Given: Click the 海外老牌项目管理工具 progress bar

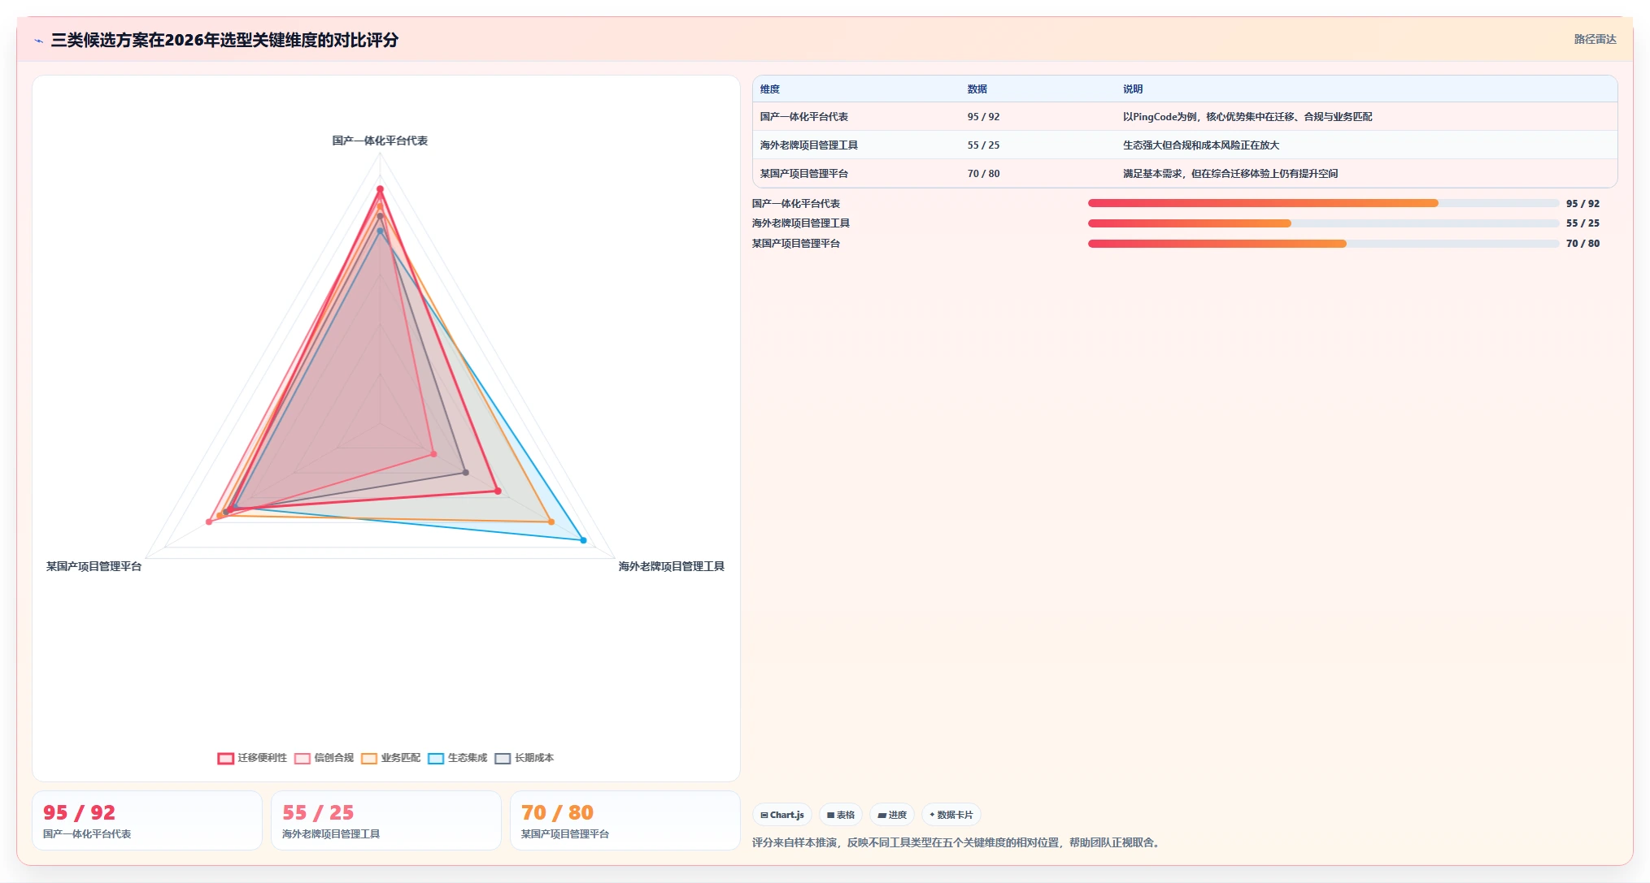Looking at the screenshot, I should pyautogui.click(x=1323, y=223).
